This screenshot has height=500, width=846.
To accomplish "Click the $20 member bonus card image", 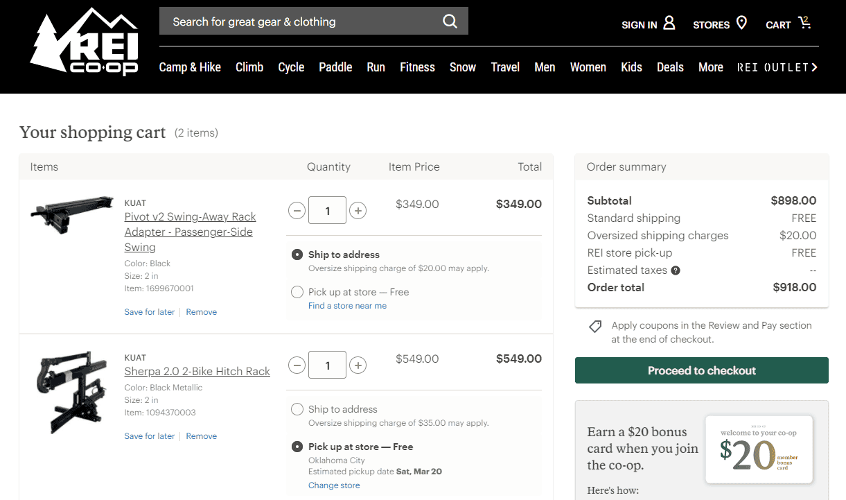I will click(x=759, y=450).
